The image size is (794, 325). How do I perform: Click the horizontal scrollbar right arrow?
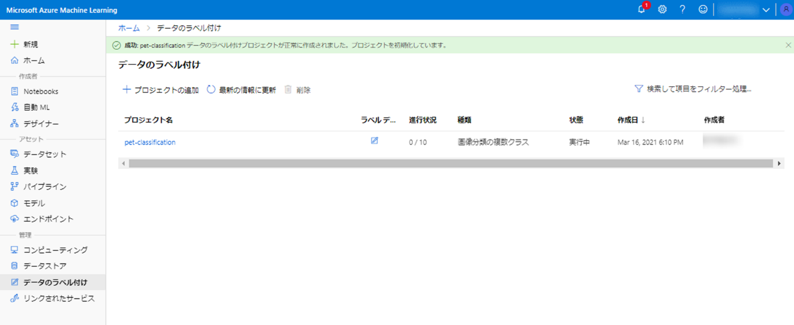pos(780,164)
